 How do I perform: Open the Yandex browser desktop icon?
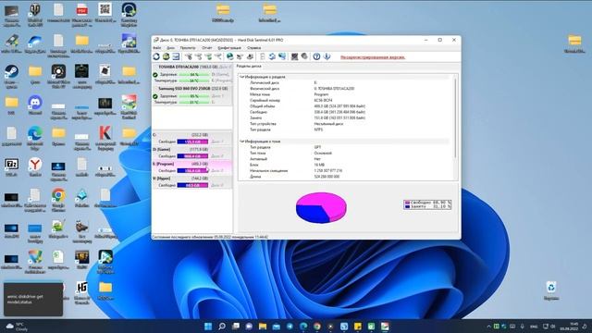tap(35, 167)
